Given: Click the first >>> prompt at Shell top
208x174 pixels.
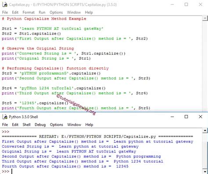Looking at the screenshot, I should click(x=6, y=131).
